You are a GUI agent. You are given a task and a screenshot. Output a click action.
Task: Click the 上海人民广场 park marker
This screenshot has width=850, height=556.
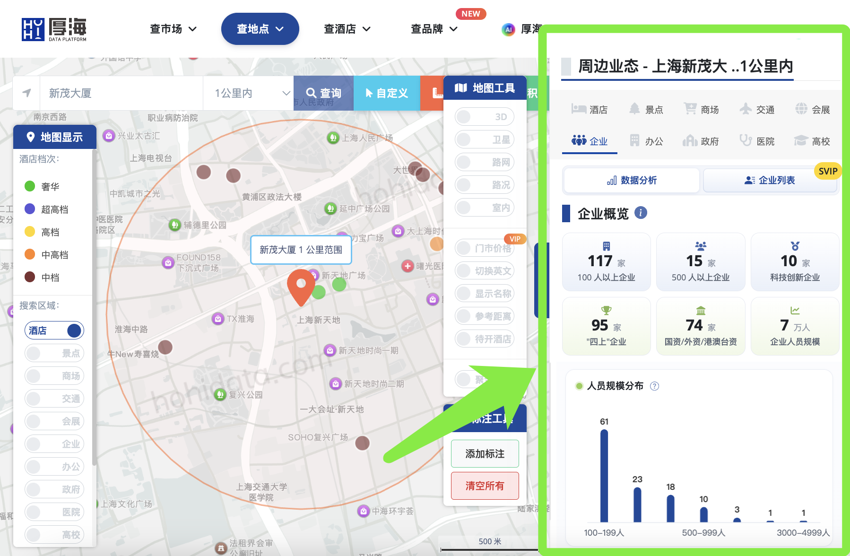click(x=333, y=138)
